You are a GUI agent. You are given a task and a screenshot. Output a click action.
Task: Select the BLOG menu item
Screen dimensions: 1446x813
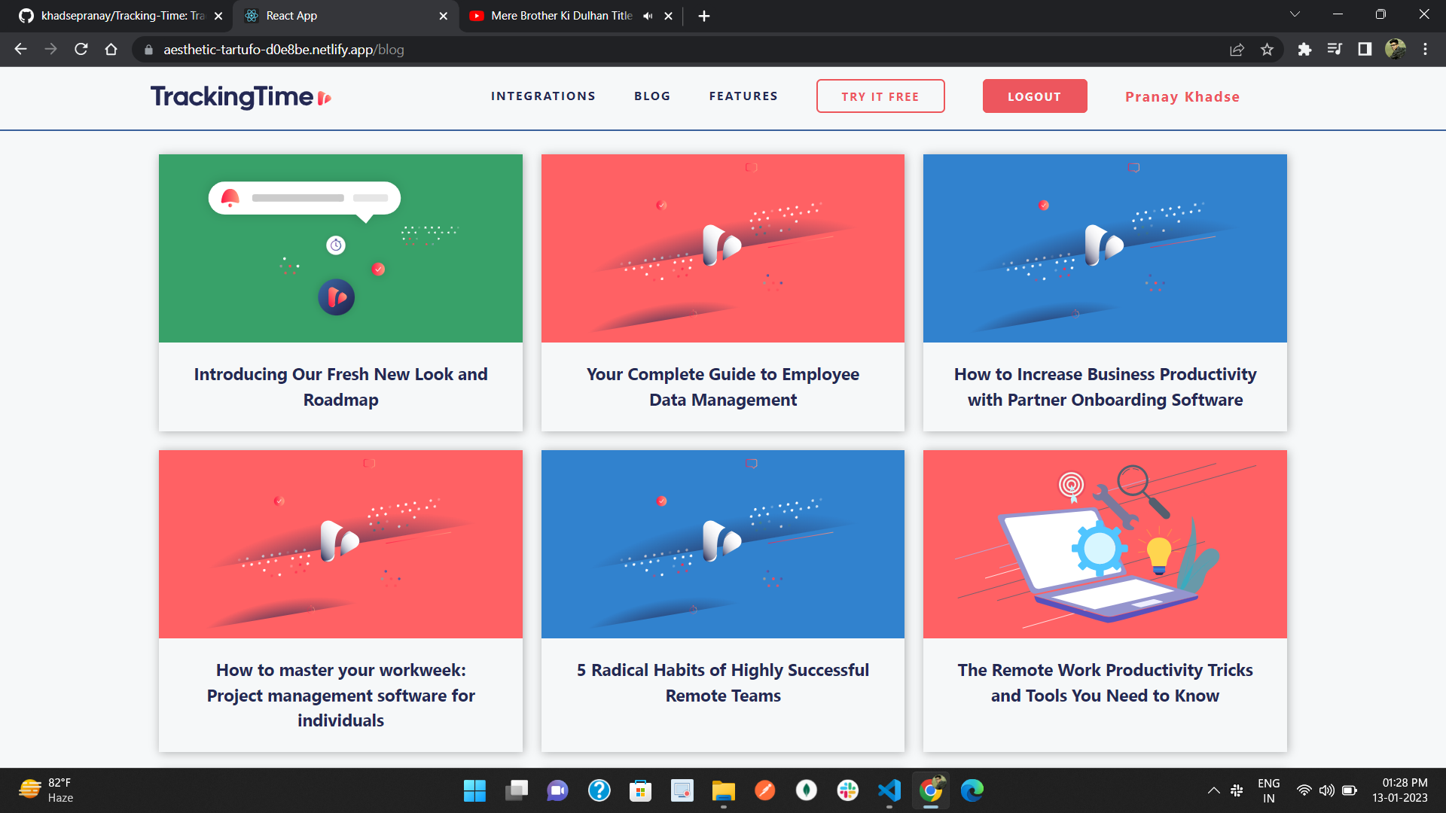pos(651,96)
